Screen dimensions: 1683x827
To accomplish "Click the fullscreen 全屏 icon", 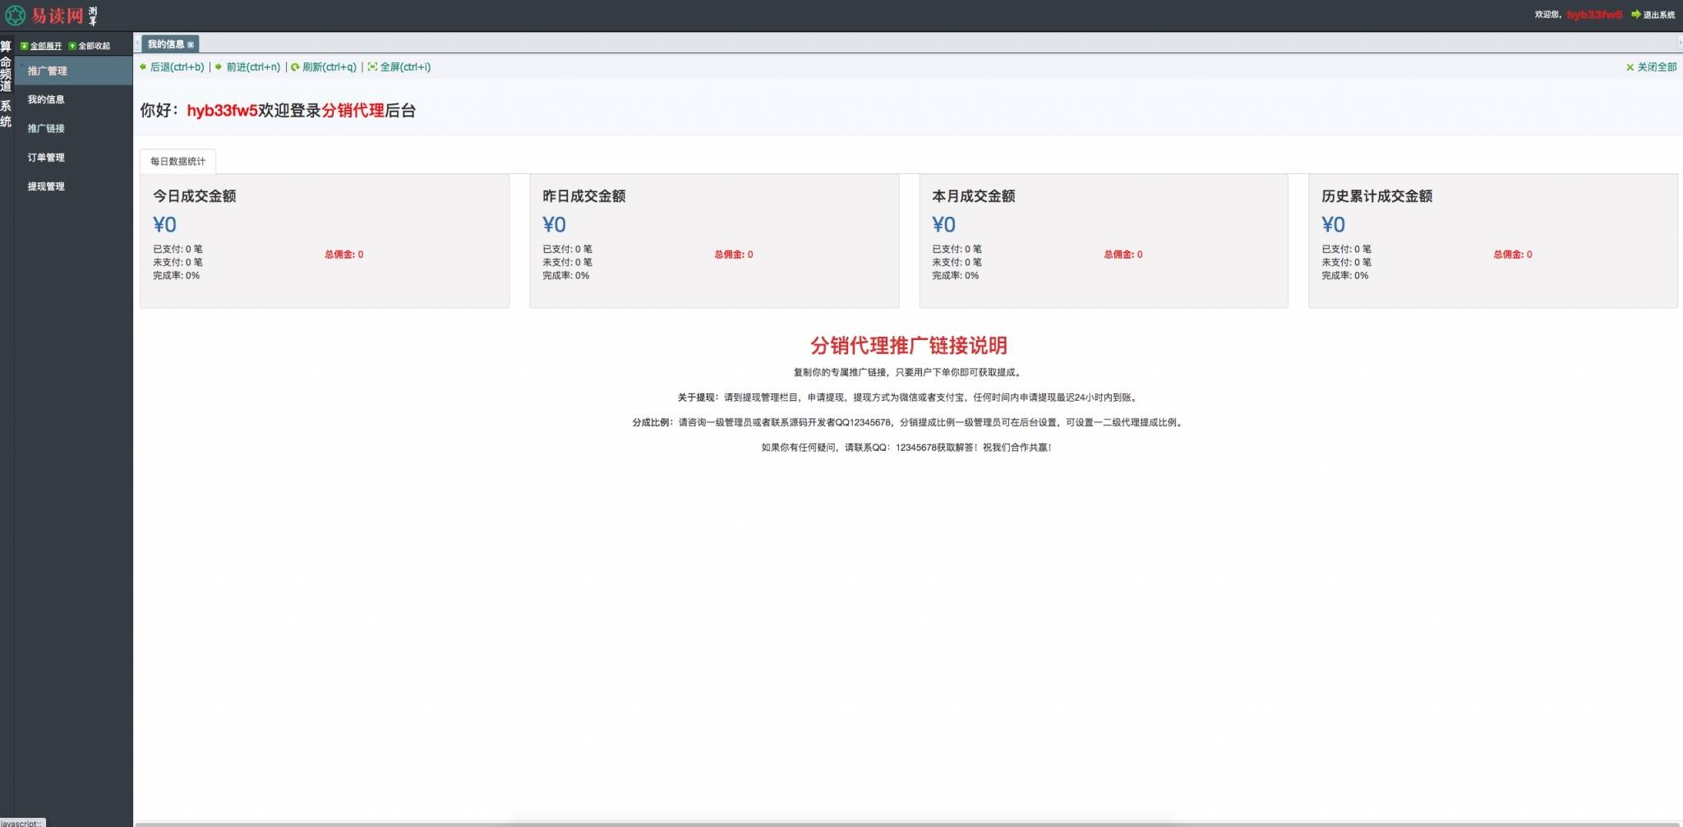I will (372, 67).
